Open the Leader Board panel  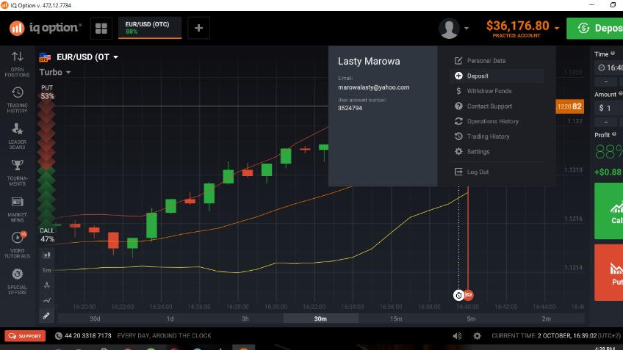pyautogui.click(x=18, y=134)
